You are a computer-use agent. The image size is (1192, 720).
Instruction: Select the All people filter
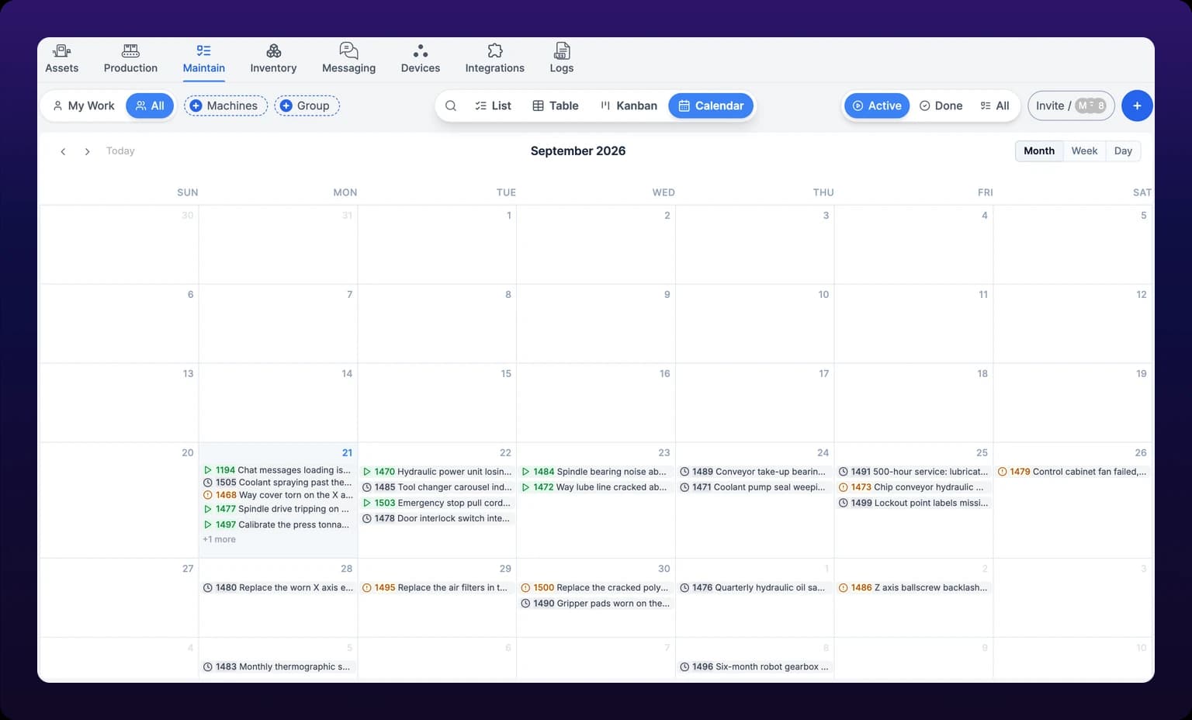coord(150,106)
